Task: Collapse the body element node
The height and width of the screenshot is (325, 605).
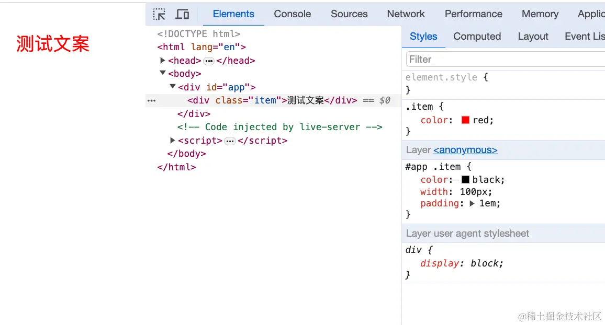Action: 162,73
